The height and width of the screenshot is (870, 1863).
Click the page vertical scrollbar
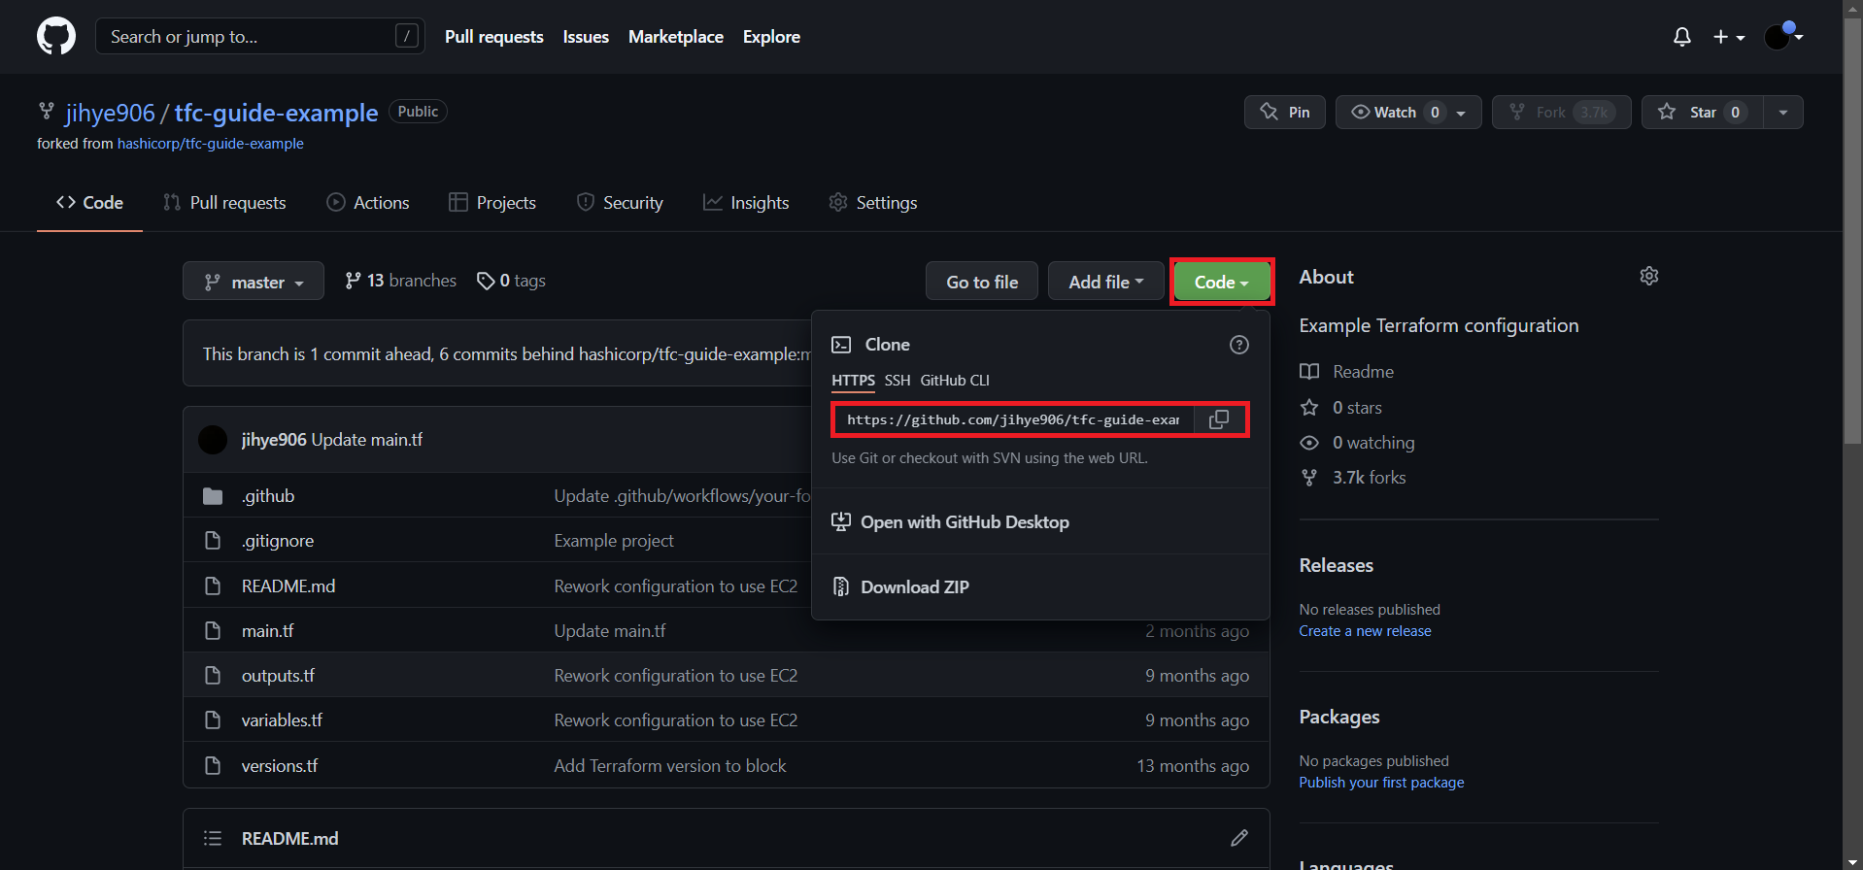click(1852, 233)
